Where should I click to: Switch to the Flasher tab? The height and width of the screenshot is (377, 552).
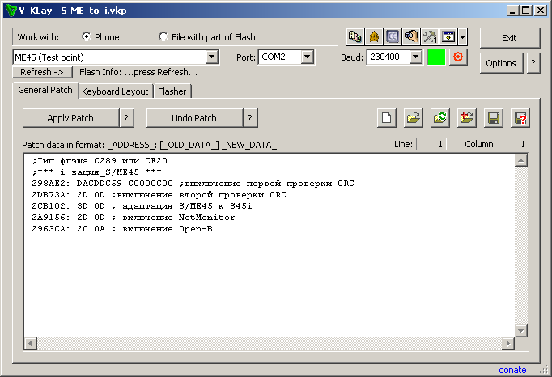[172, 91]
